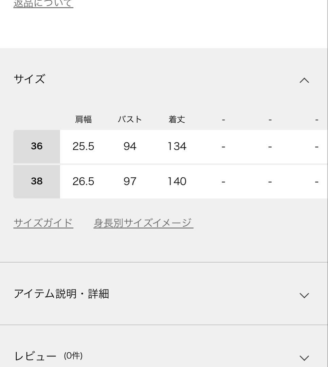Click length value 140 for size 38
This screenshot has height=367, width=328.
(x=177, y=181)
